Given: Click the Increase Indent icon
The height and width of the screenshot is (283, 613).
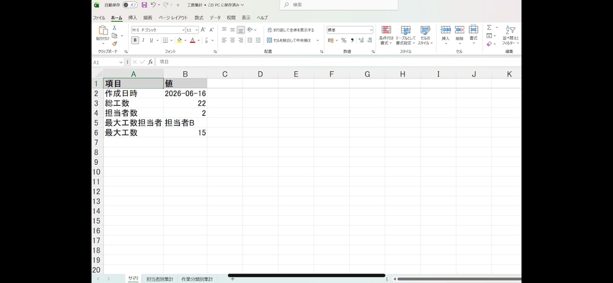Looking at the screenshot, I should 258,40.
